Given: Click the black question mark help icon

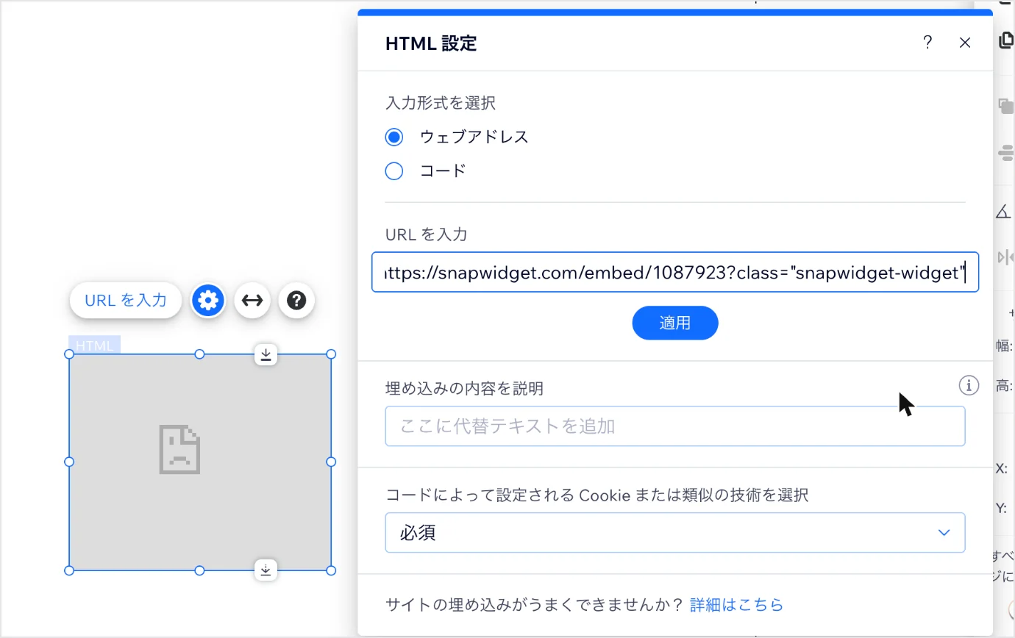Looking at the screenshot, I should (x=296, y=301).
